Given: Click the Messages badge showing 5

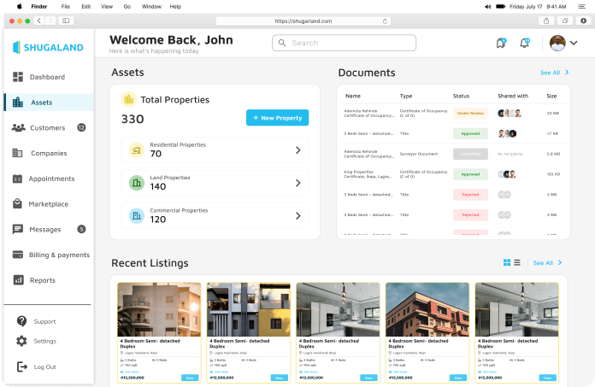Looking at the screenshot, I should coord(81,229).
